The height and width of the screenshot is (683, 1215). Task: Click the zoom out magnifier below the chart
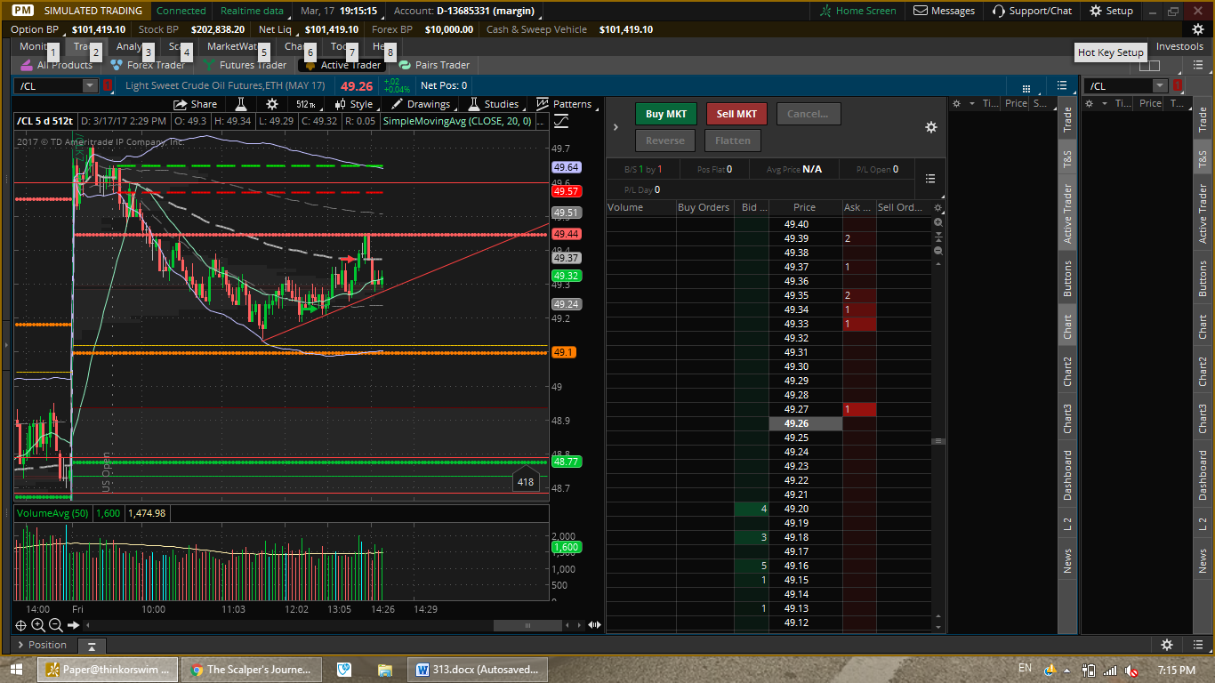[55, 625]
